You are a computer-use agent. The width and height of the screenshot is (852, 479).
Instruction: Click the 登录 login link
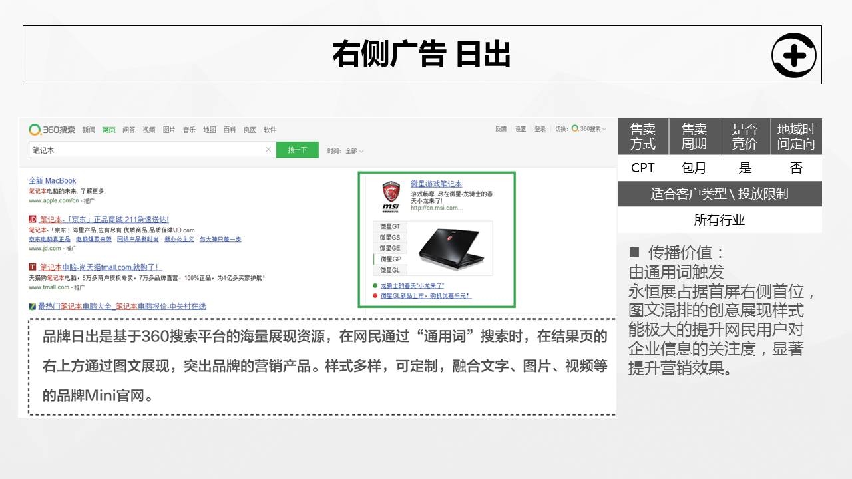tap(540, 129)
